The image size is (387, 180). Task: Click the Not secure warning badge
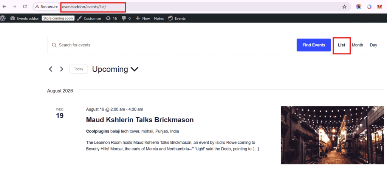pyautogui.click(x=46, y=7)
